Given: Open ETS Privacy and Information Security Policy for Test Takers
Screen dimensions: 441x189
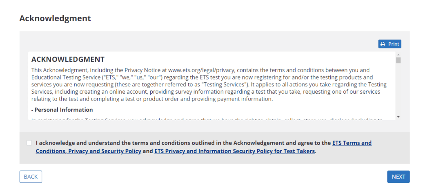Looking at the screenshot, I should (234, 151).
